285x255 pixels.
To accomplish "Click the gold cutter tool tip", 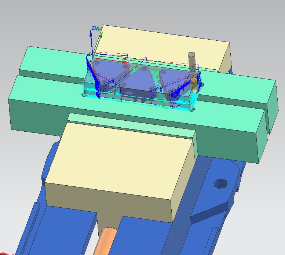I will pos(194,85).
